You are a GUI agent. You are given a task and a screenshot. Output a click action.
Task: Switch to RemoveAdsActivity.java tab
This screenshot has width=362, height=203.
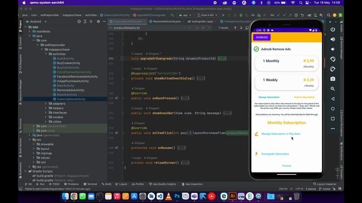[167, 21]
